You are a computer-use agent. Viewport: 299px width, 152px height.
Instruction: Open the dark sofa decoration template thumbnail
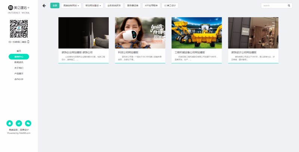click(83, 33)
